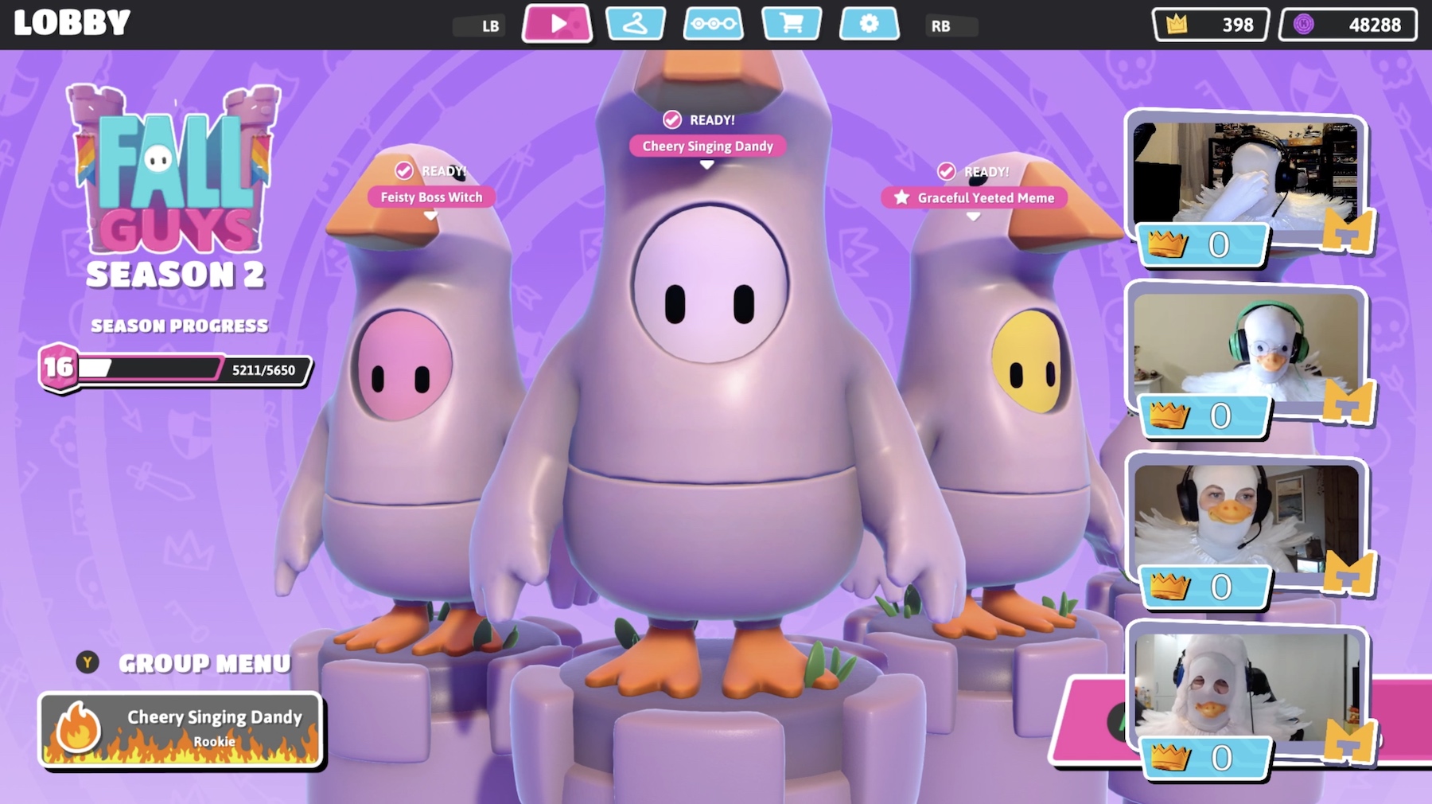Click the Feisty Boss Witch name tag

[430, 197]
